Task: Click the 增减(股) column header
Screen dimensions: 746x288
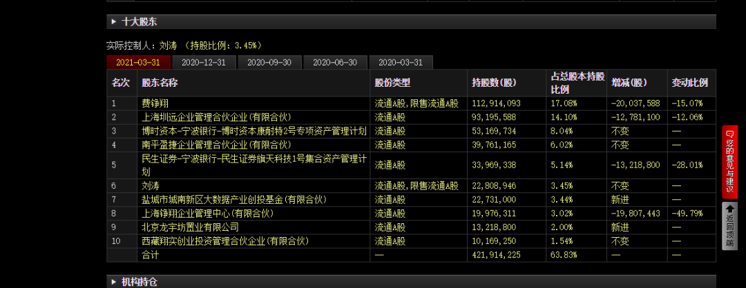Action: click(629, 83)
